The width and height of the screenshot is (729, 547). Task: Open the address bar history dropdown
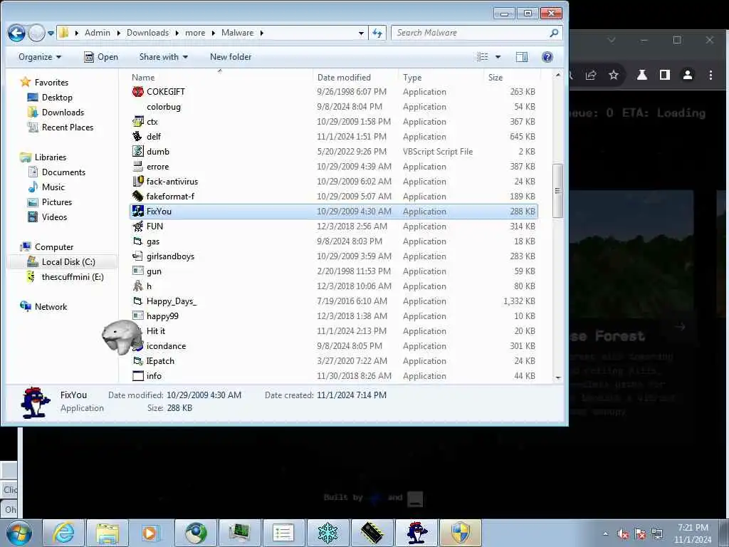pos(361,33)
